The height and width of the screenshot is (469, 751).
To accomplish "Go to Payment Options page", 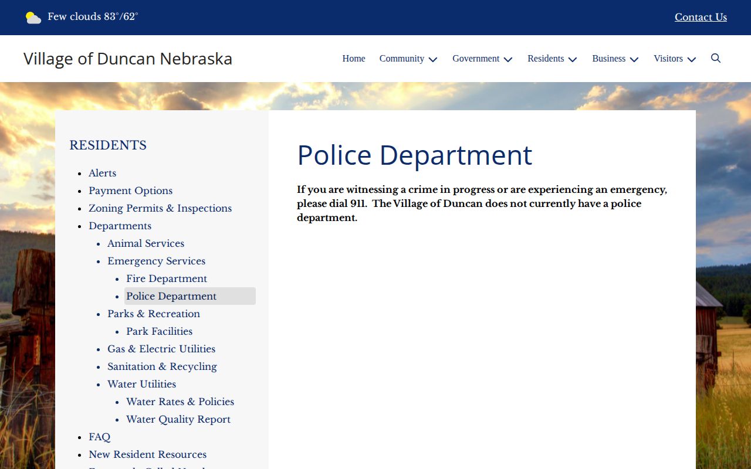I will 131,191.
